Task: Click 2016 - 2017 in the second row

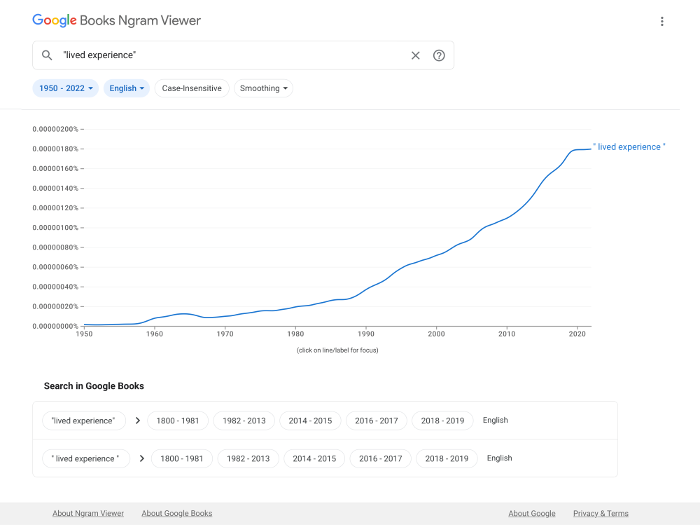Action: (x=380, y=458)
